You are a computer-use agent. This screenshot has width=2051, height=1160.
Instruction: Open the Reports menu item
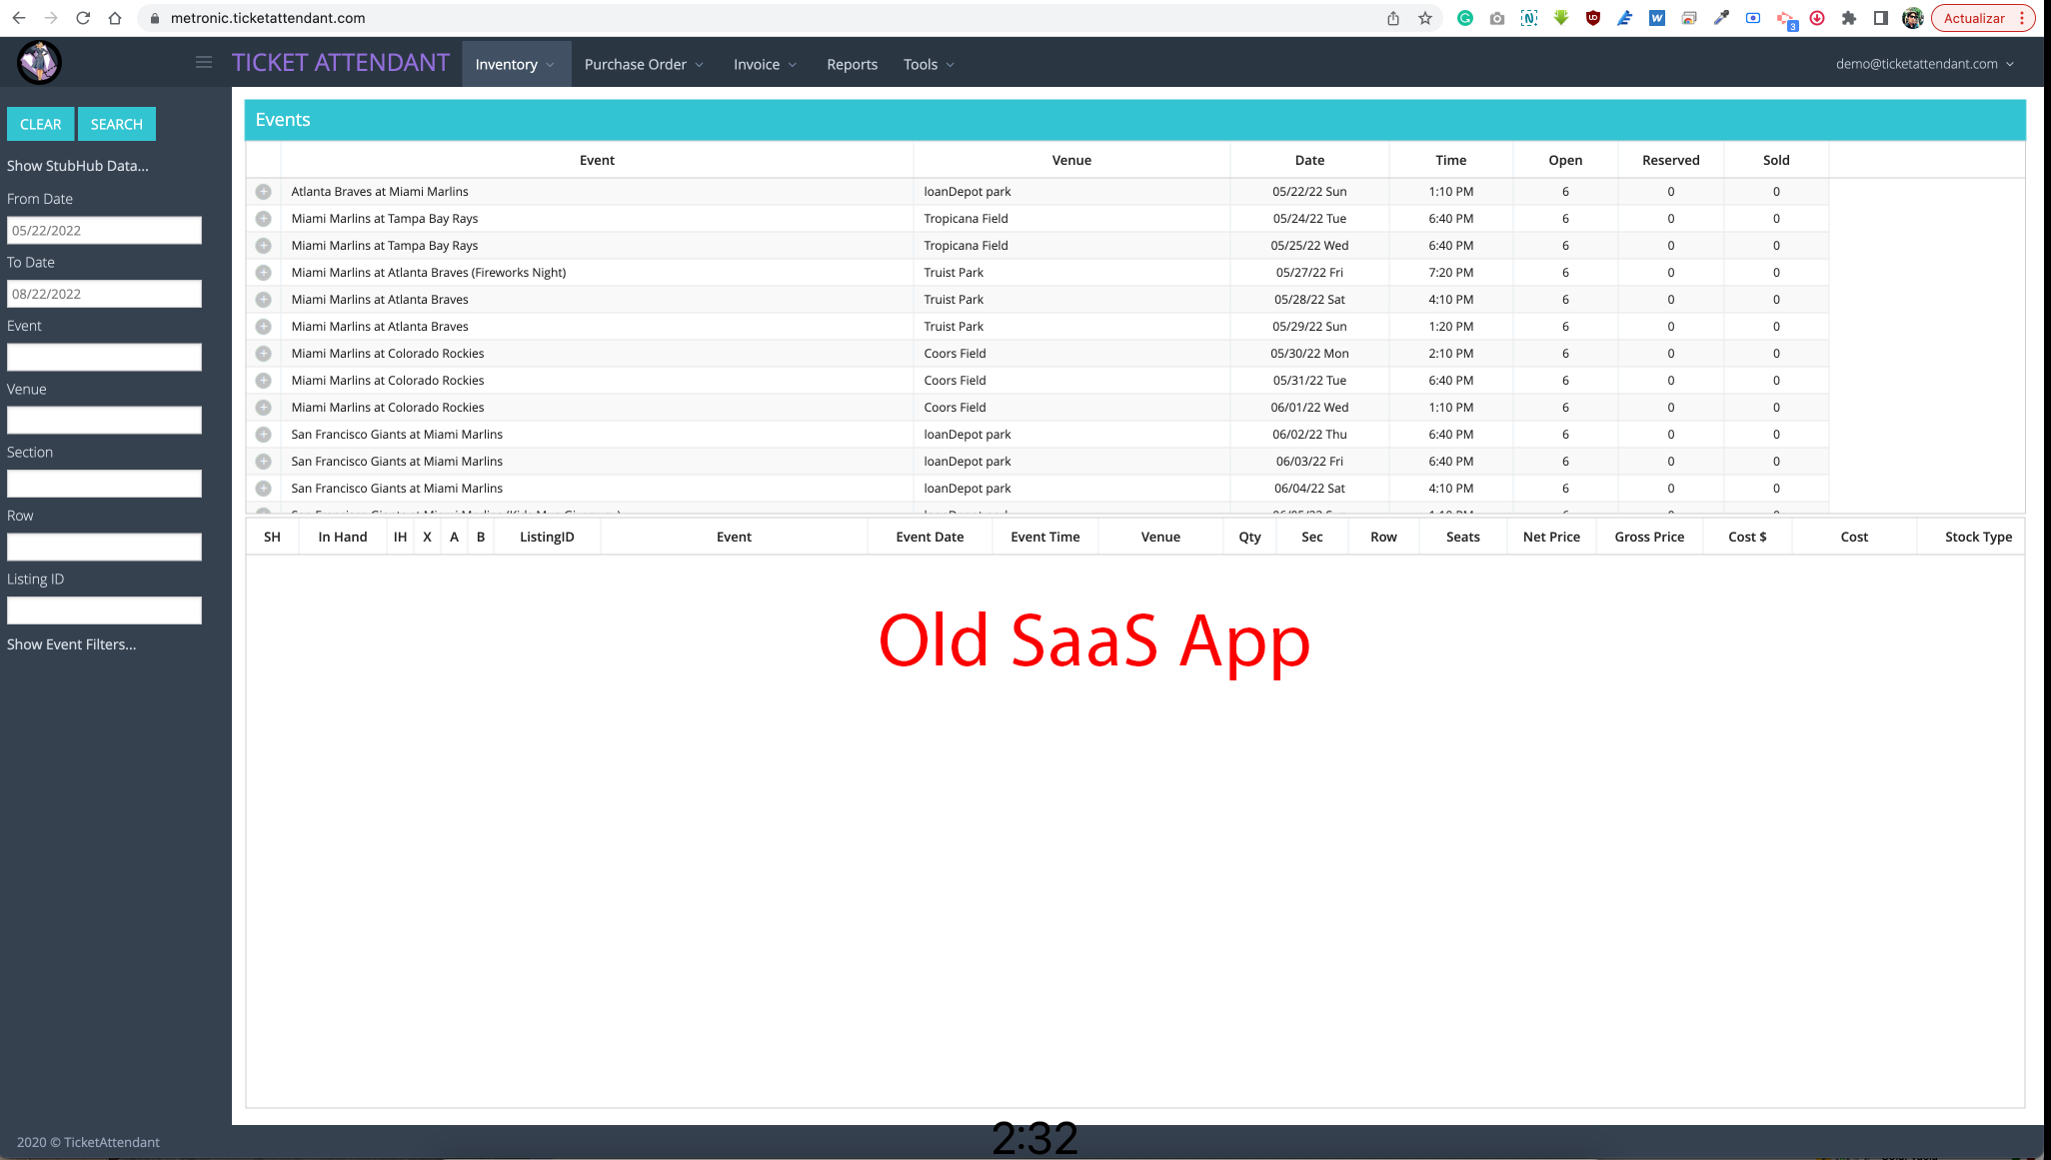852,64
